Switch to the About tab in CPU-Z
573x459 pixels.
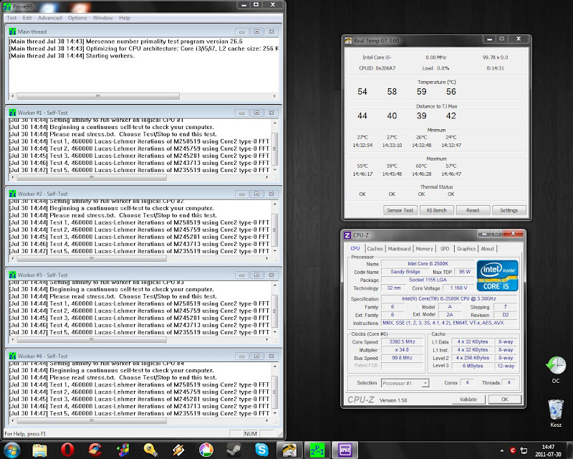(x=488, y=249)
